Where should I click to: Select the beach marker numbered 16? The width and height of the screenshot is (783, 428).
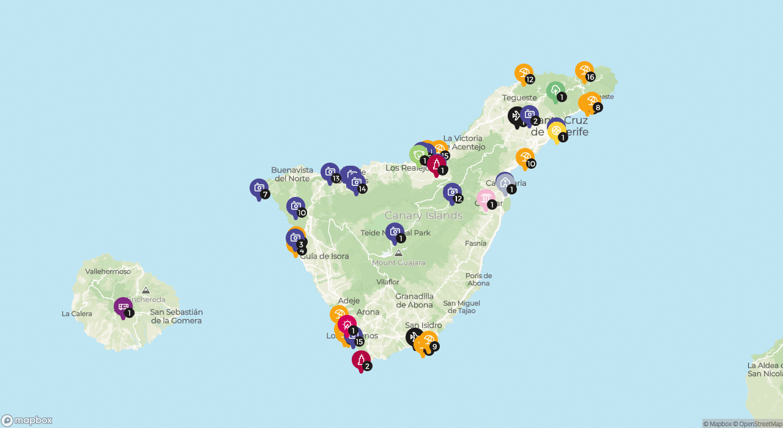[x=584, y=71]
